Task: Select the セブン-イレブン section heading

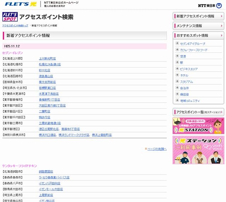Action: click(x=13, y=53)
